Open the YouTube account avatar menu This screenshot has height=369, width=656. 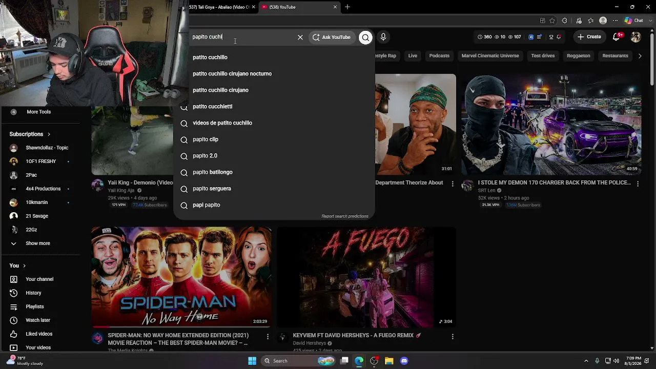coord(635,37)
